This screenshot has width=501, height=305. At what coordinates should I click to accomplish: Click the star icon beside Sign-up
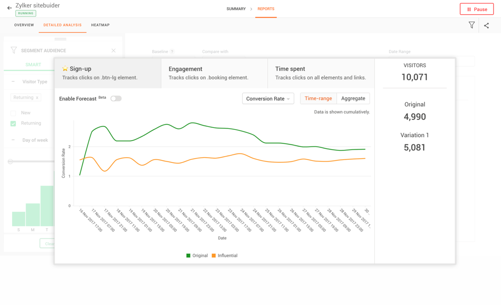point(65,69)
